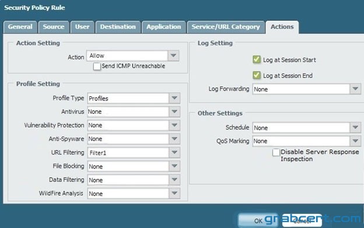Open the WildFire Analysis dropdown arrow

tap(174, 193)
